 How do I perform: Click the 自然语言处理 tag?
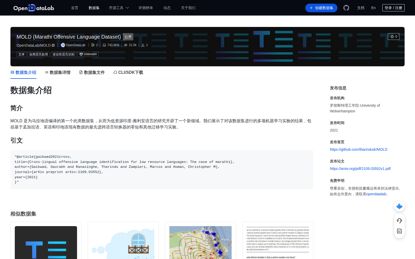[39, 54]
